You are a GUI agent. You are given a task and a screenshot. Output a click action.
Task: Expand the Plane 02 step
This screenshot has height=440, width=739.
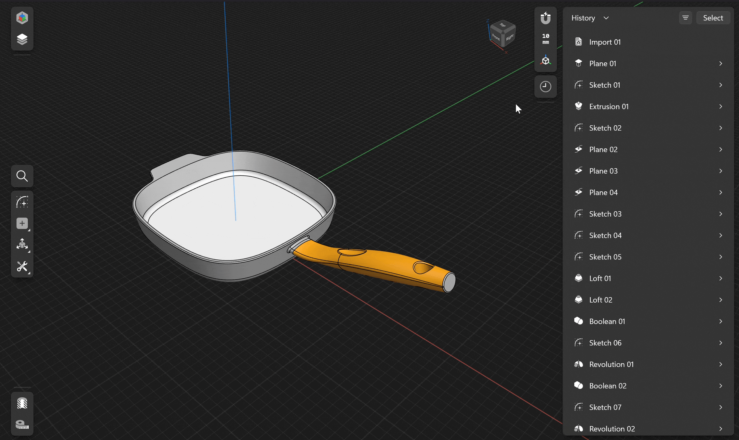coord(721,149)
